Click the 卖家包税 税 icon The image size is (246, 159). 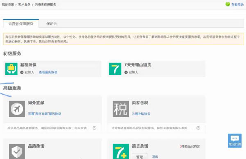[x=121, y=109]
